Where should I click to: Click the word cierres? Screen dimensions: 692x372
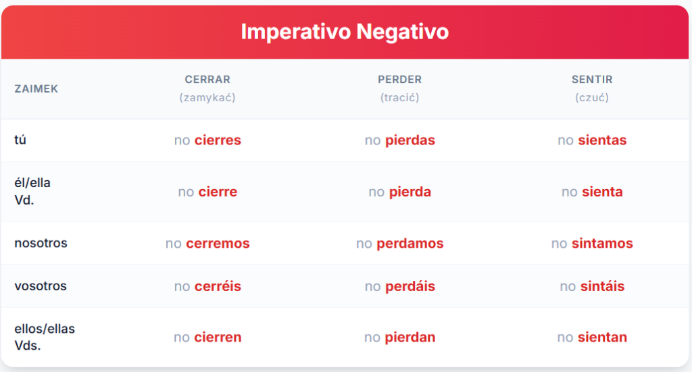point(218,140)
